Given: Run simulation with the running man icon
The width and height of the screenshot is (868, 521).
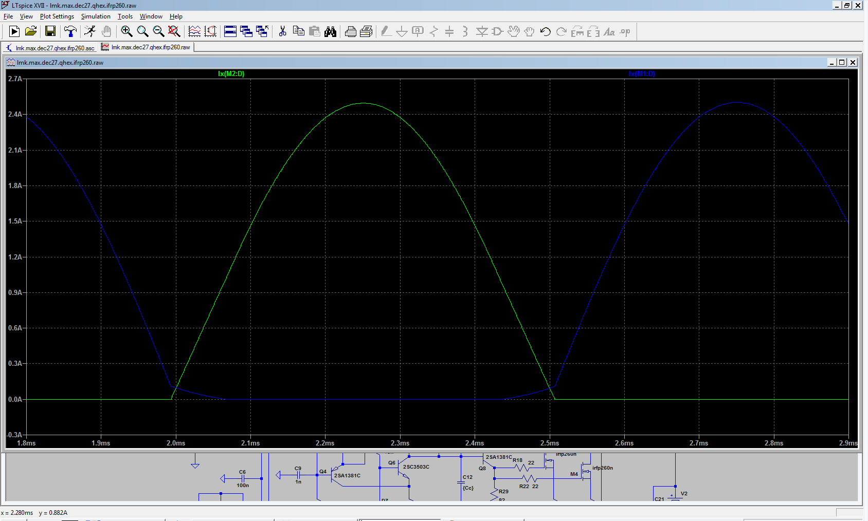Looking at the screenshot, I should click(90, 32).
